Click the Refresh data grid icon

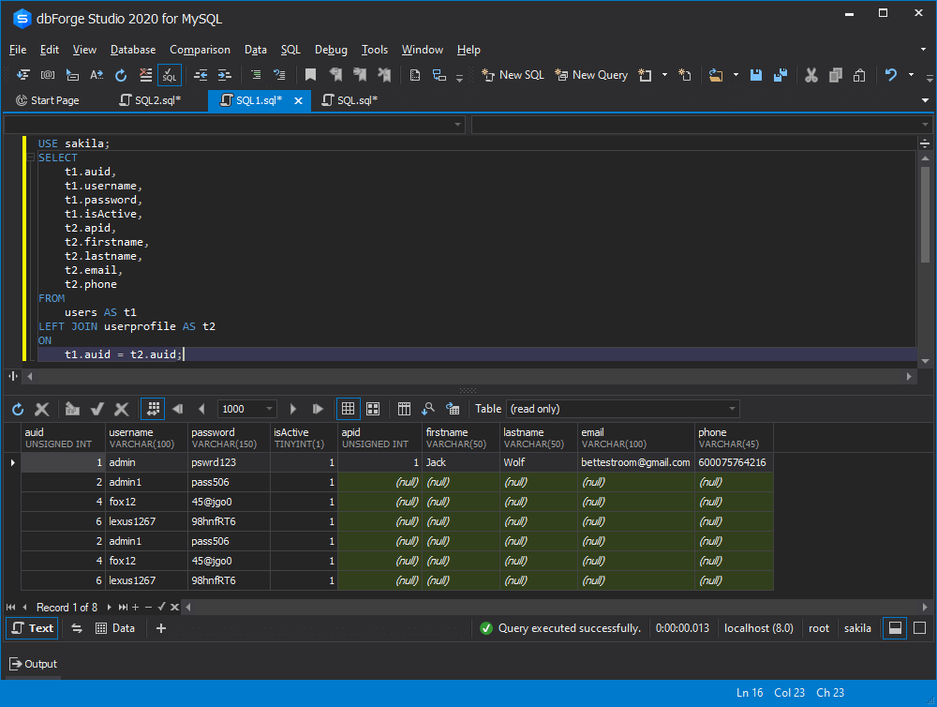click(19, 408)
